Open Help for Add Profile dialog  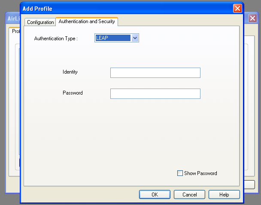[x=224, y=195]
